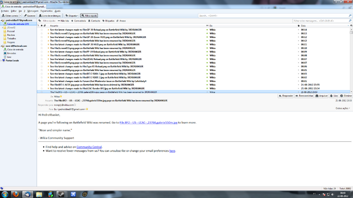Open the Recibos folder
This screenshot has height=198, width=353.
coord(11,35)
